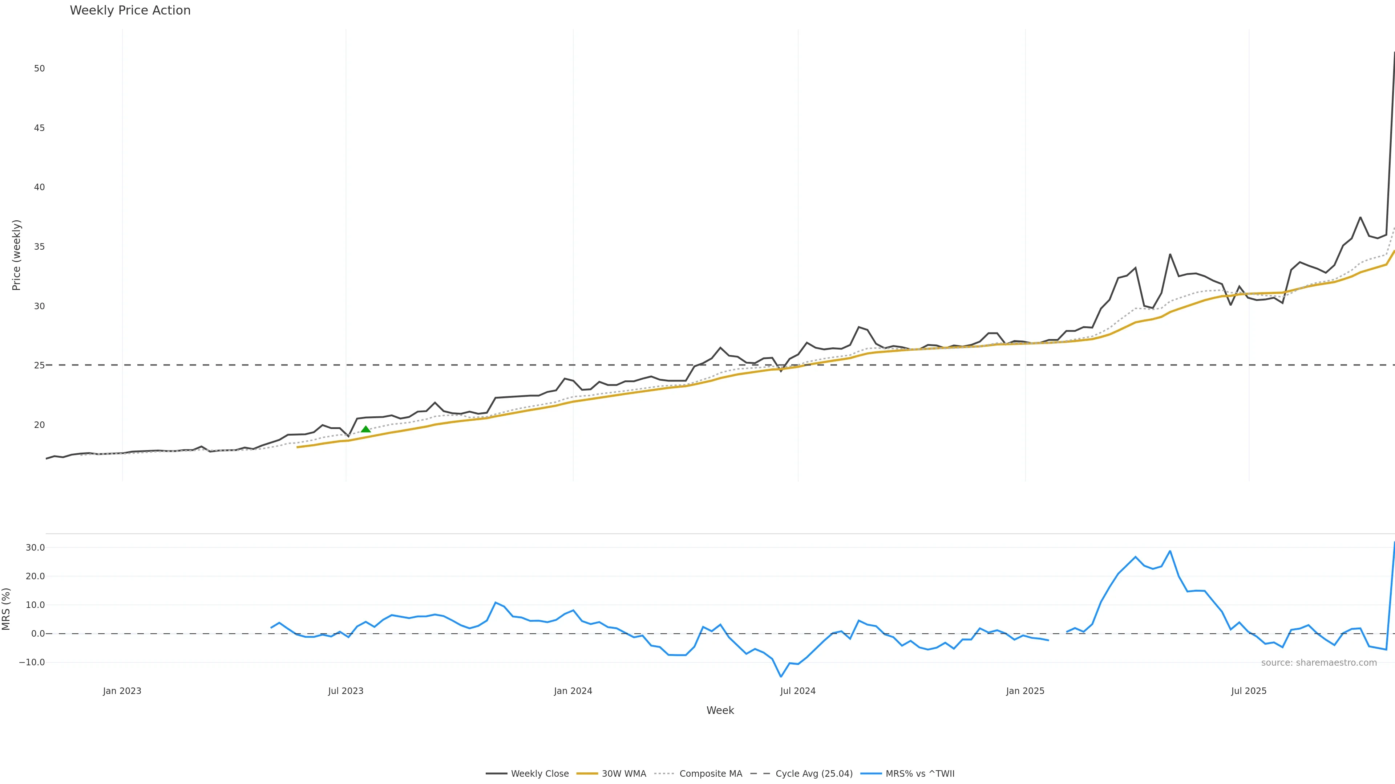Click the Week x-axis title
This screenshot has width=1395, height=784.
tap(720, 710)
